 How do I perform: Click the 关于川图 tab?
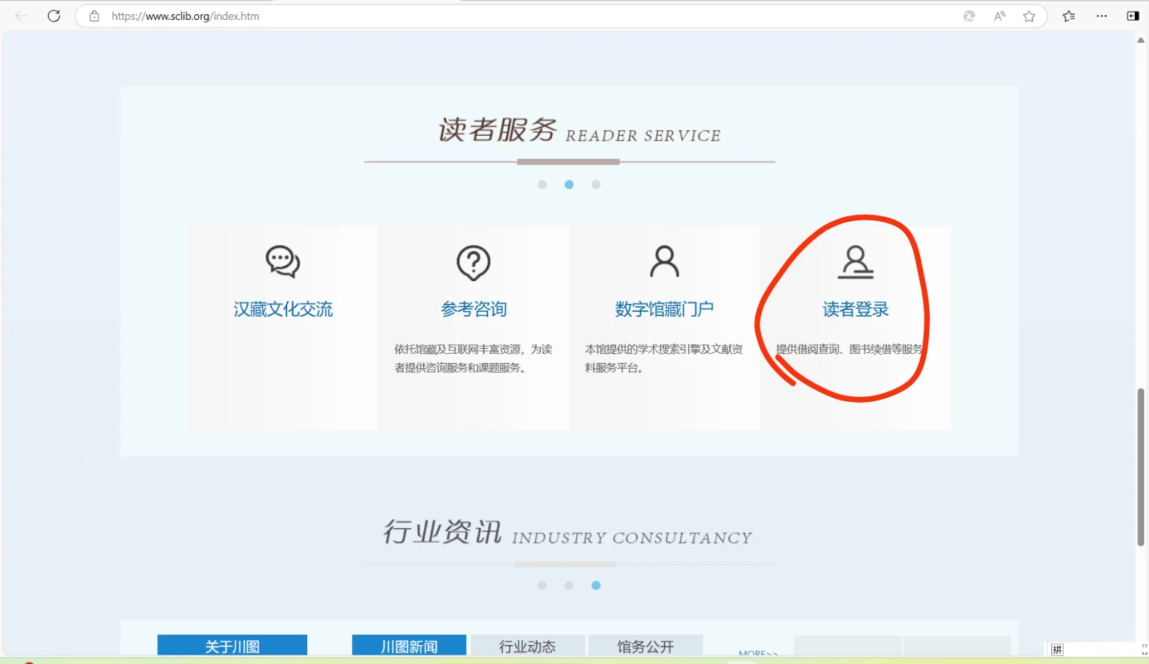(x=232, y=646)
